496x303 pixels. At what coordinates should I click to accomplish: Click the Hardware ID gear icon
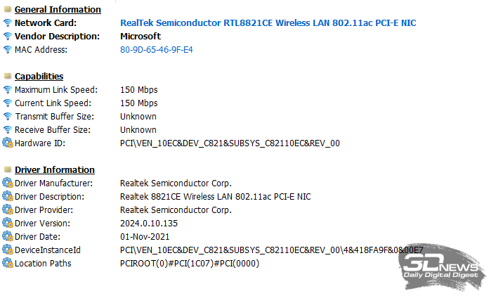click(8, 143)
